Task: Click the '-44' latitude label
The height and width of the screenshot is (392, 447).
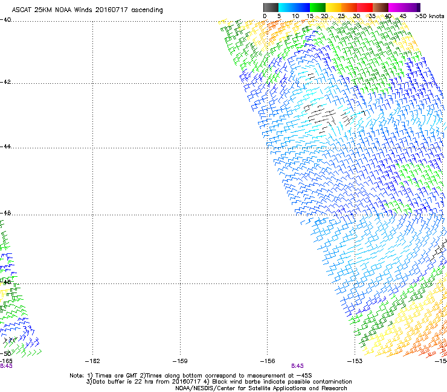Action: [x=5, y=146]
